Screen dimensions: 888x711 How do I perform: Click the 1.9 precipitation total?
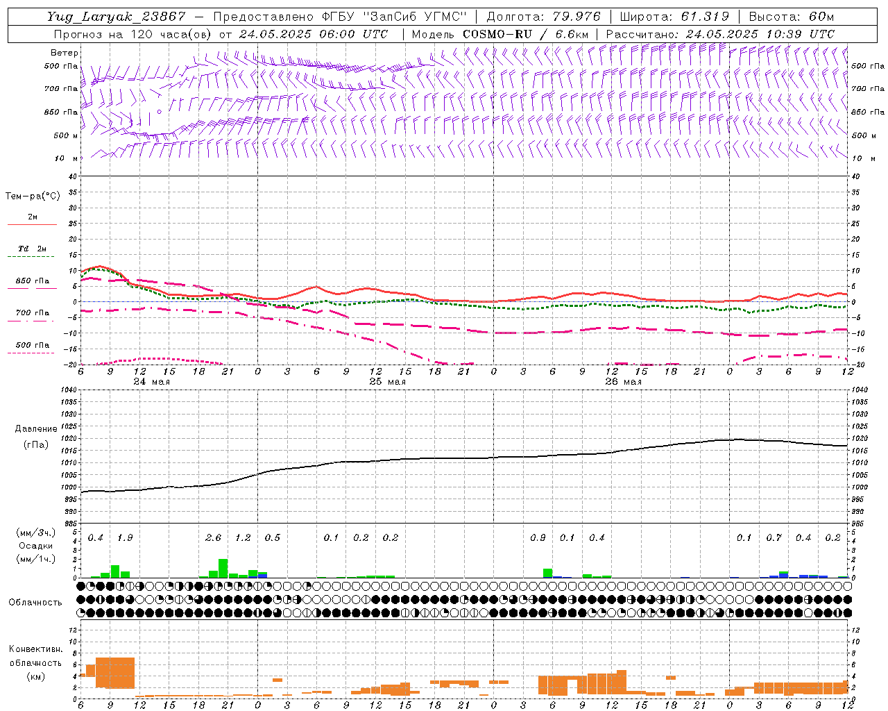[x=125, y=538]
